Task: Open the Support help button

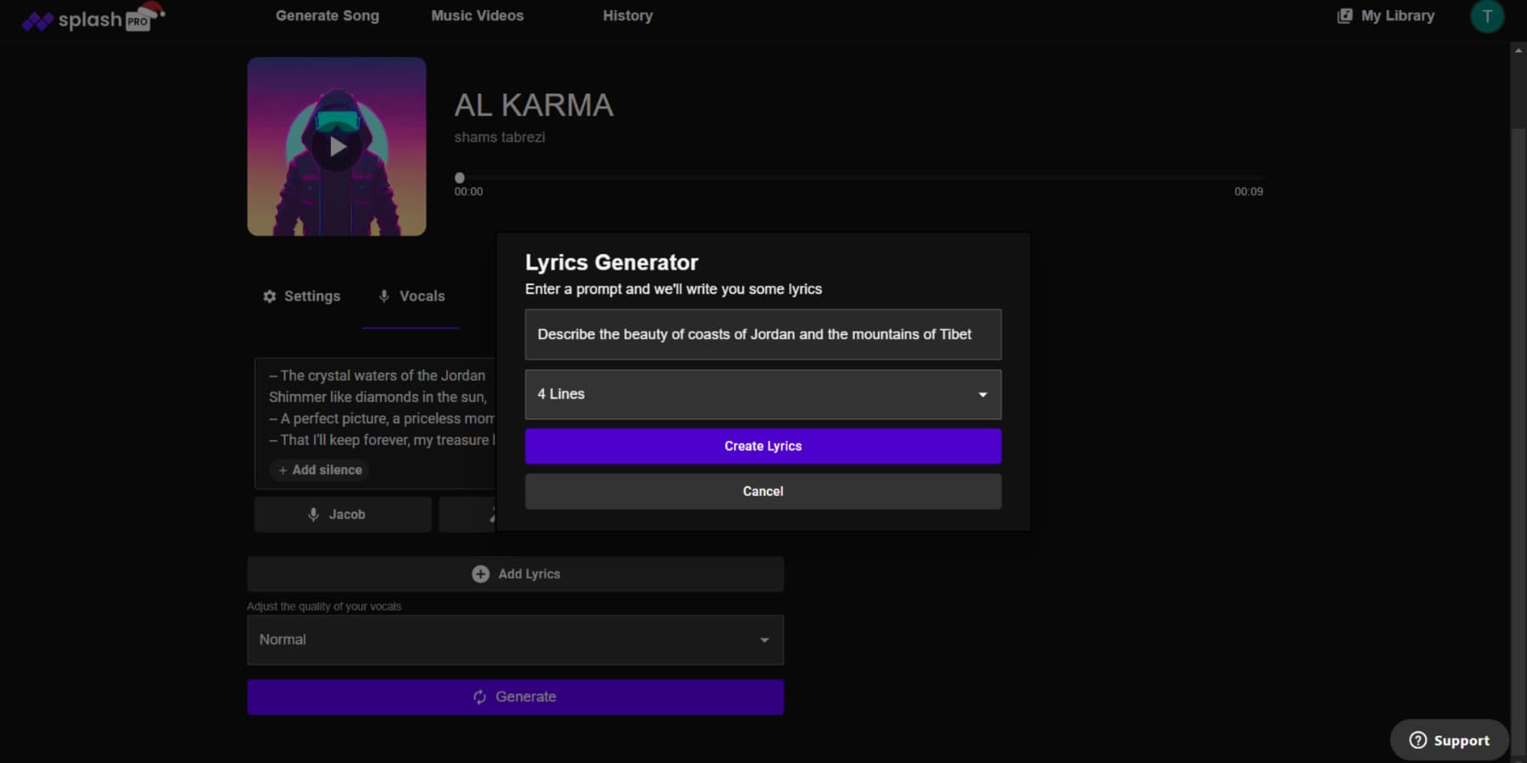Action: coord(1449,740)
